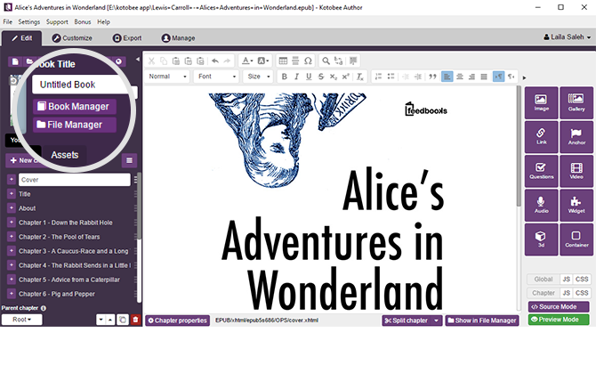Click the Preview Mode button
The image size is (596, 365).
tap(559, 320)
